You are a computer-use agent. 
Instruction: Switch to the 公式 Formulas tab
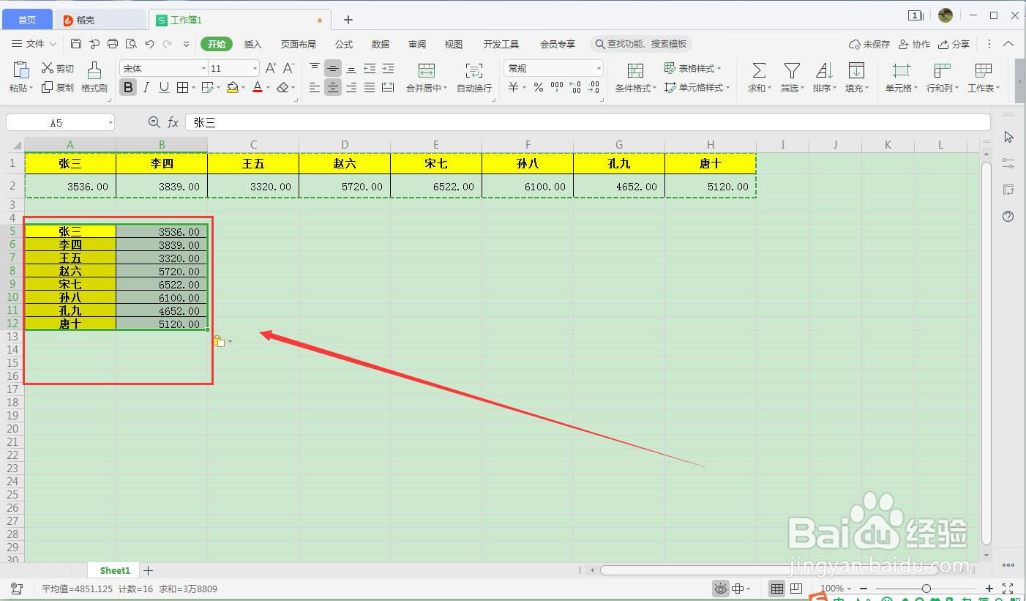(x=344, y=44)
